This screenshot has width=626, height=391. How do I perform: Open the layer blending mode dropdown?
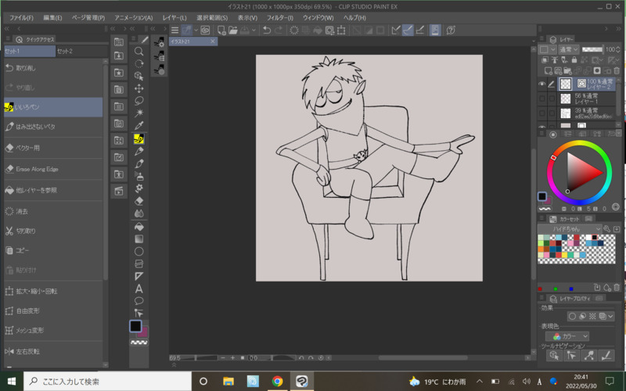[569, 49]
